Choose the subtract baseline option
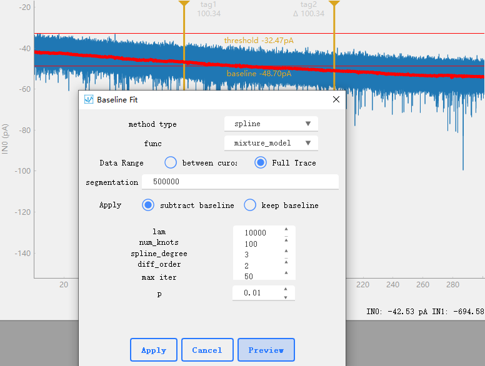Image resolution: width=485 pixels, height=366 pixels. (148, 205)
